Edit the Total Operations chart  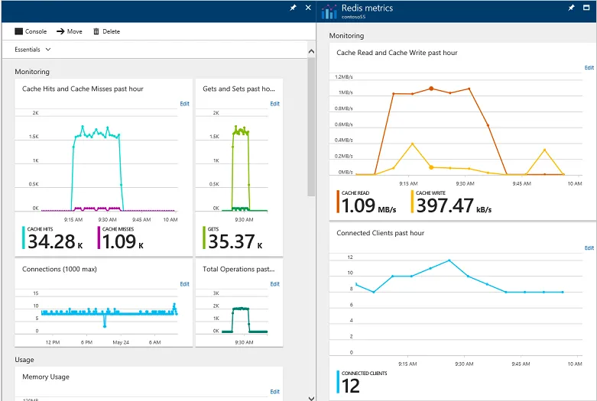click(x=275, y=284)
